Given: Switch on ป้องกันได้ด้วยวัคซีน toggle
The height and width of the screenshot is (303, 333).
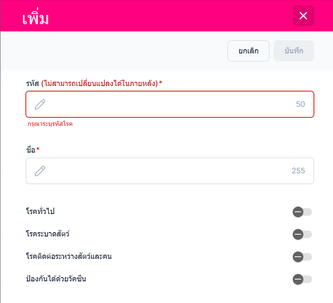Looking at the screenshot, I should coord(302,279).
